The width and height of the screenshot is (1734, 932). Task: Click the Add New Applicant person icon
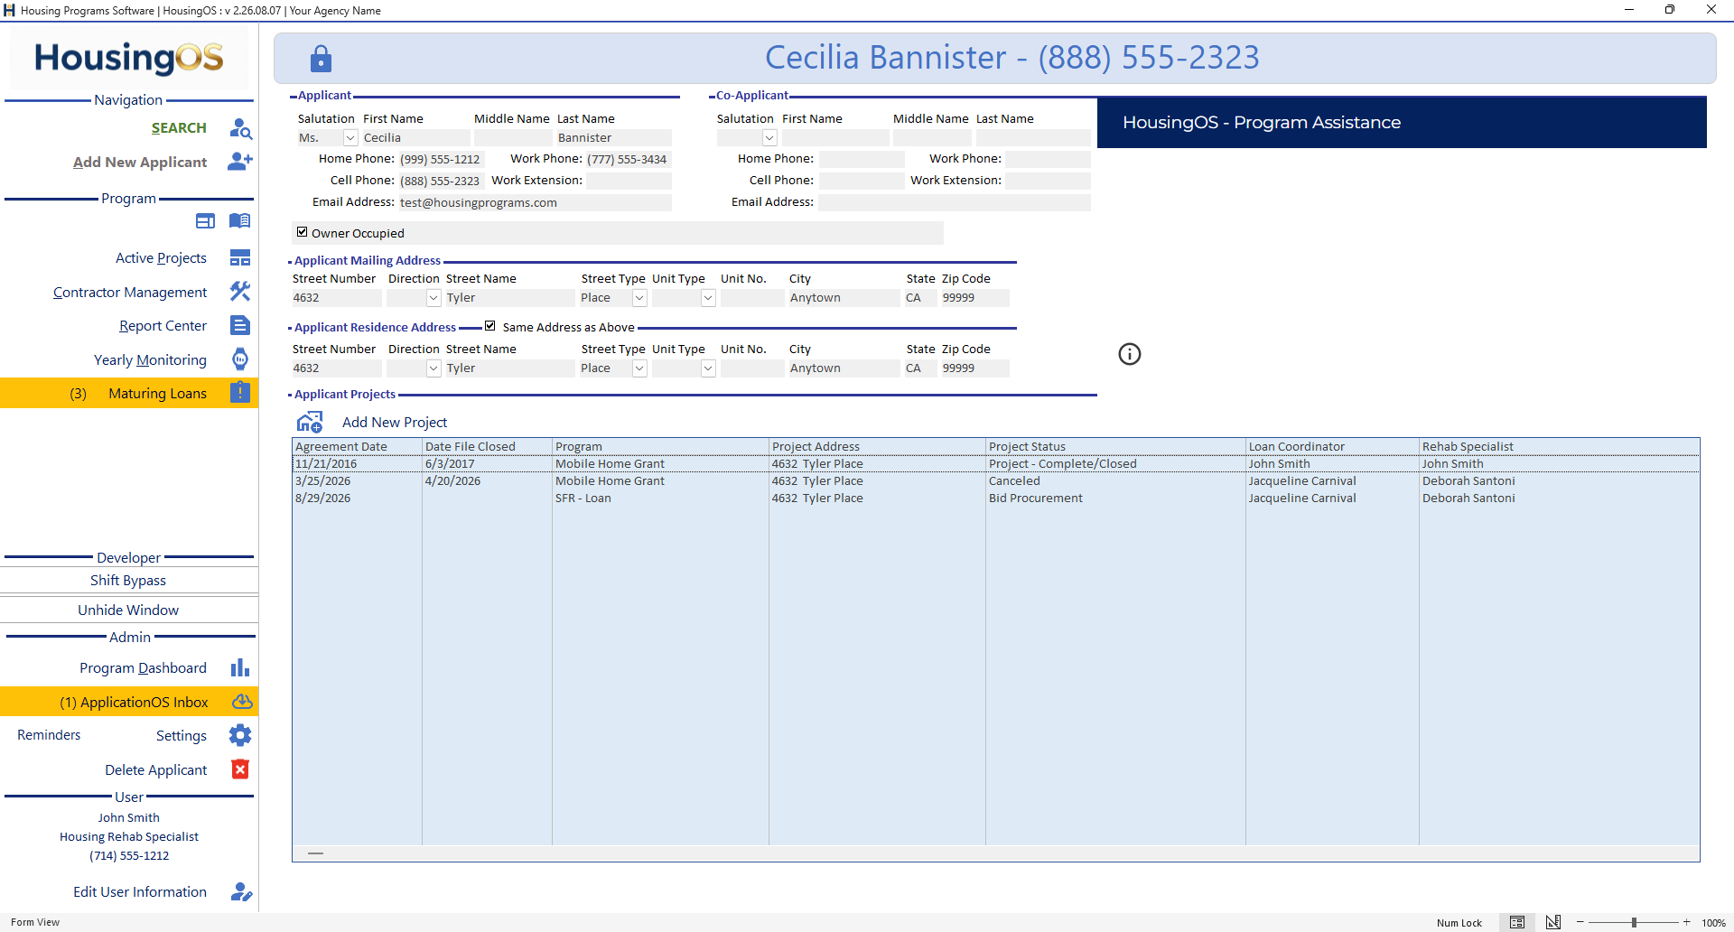click(x=240, y=162)
